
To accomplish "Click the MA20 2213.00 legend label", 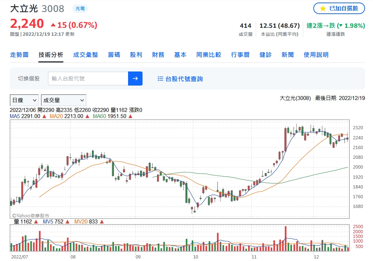I will point(69,116).
